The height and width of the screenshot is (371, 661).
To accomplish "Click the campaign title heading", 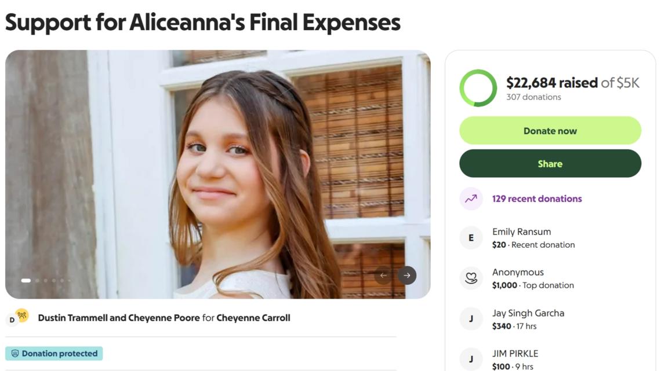I will tap(202, 22).
